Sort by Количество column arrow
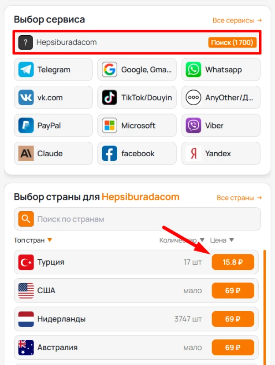 click(x=202, y=240)
